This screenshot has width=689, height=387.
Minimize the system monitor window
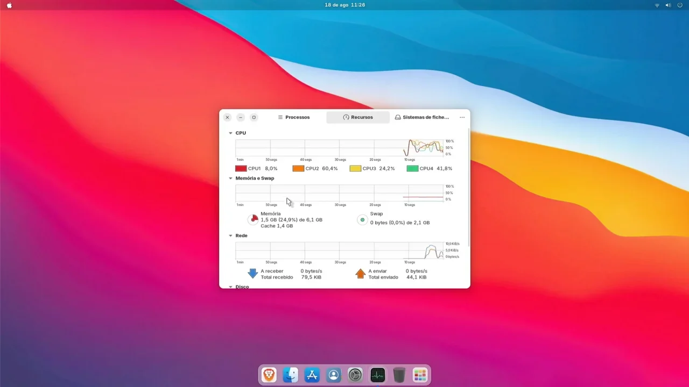point(241,117)
